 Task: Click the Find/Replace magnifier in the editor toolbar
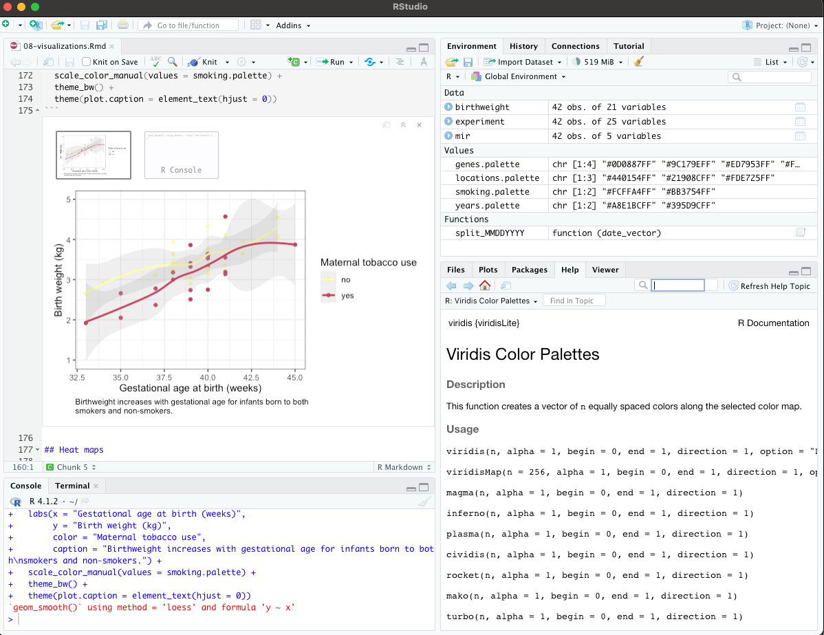173,61
